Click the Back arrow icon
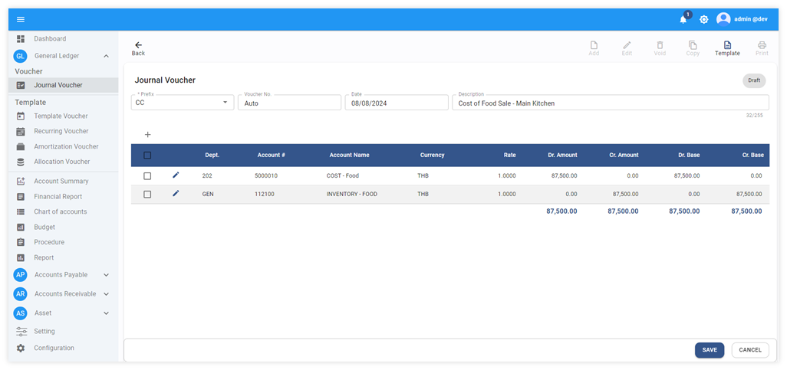Image resolution: width=787 pixels, height=370 pixels. (138, 45)
